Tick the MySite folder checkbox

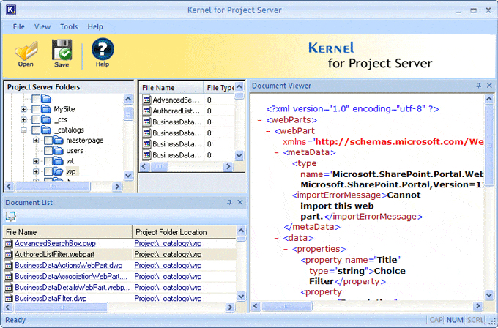[36, 110]
